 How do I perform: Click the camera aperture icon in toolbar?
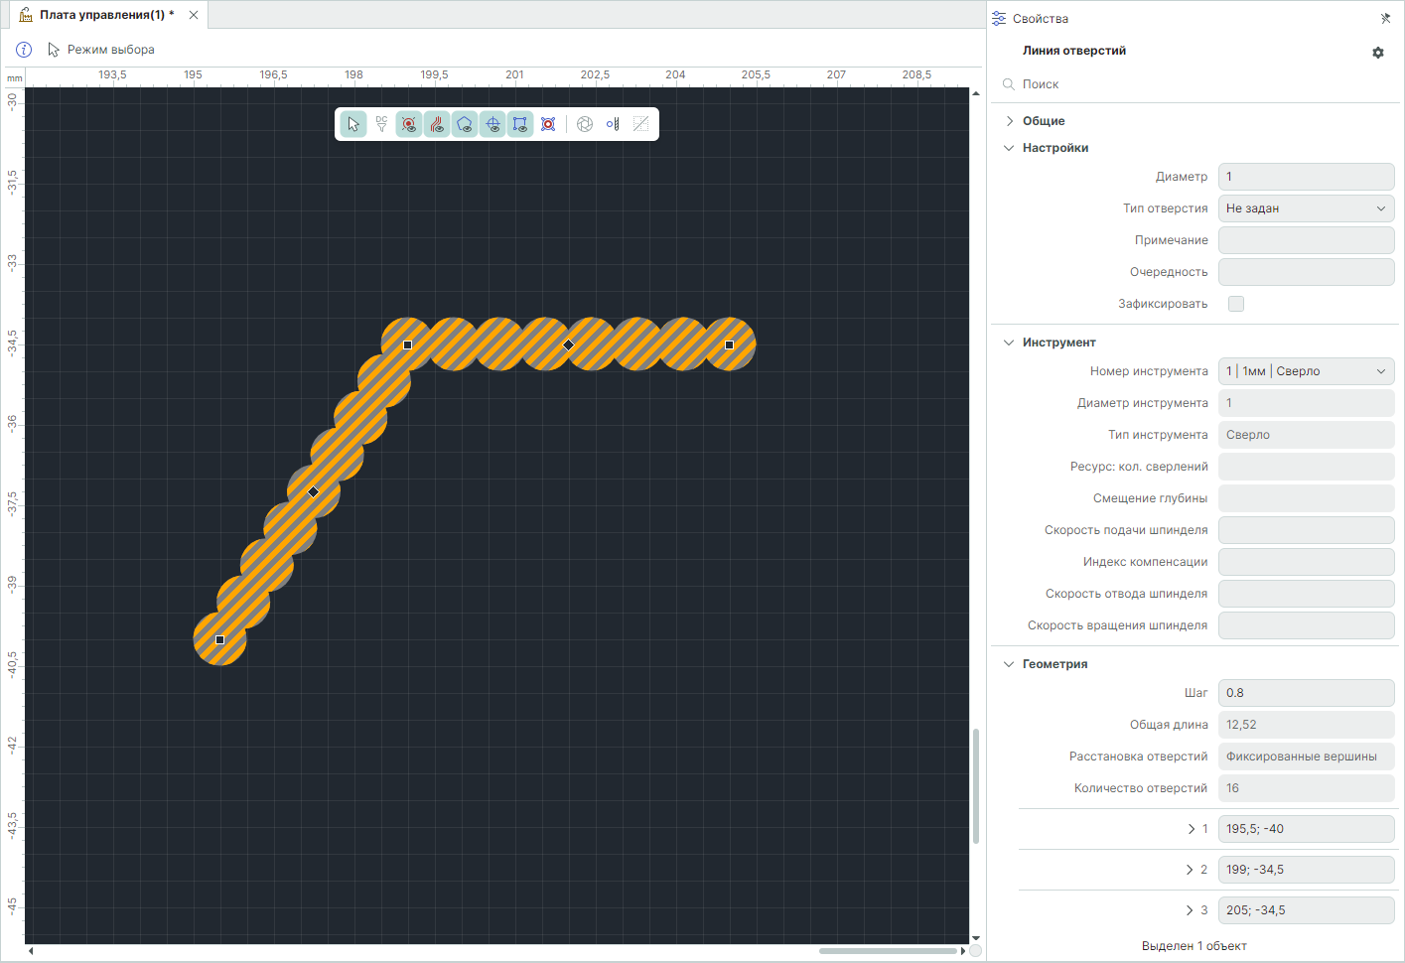coord(585,124)
